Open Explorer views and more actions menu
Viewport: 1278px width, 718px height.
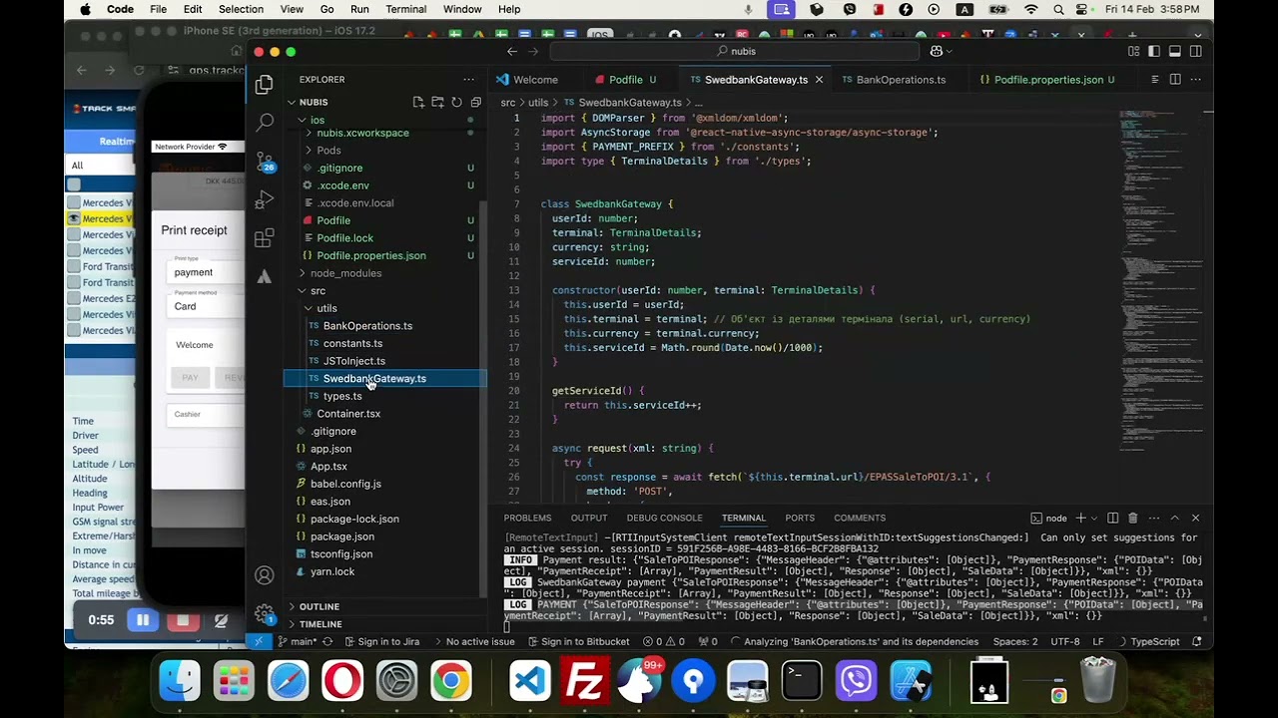(468, 80)
